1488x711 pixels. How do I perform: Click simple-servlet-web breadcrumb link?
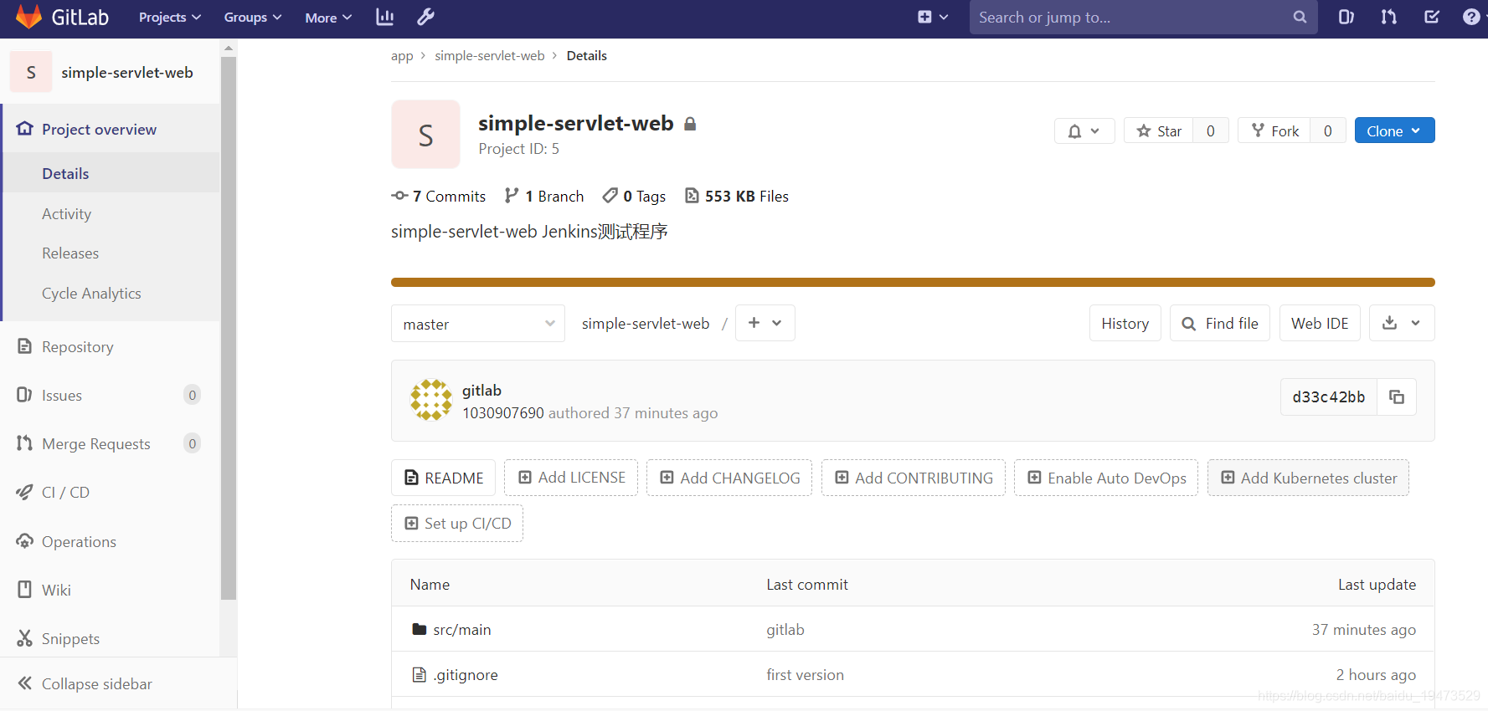[x=490, y=56]
